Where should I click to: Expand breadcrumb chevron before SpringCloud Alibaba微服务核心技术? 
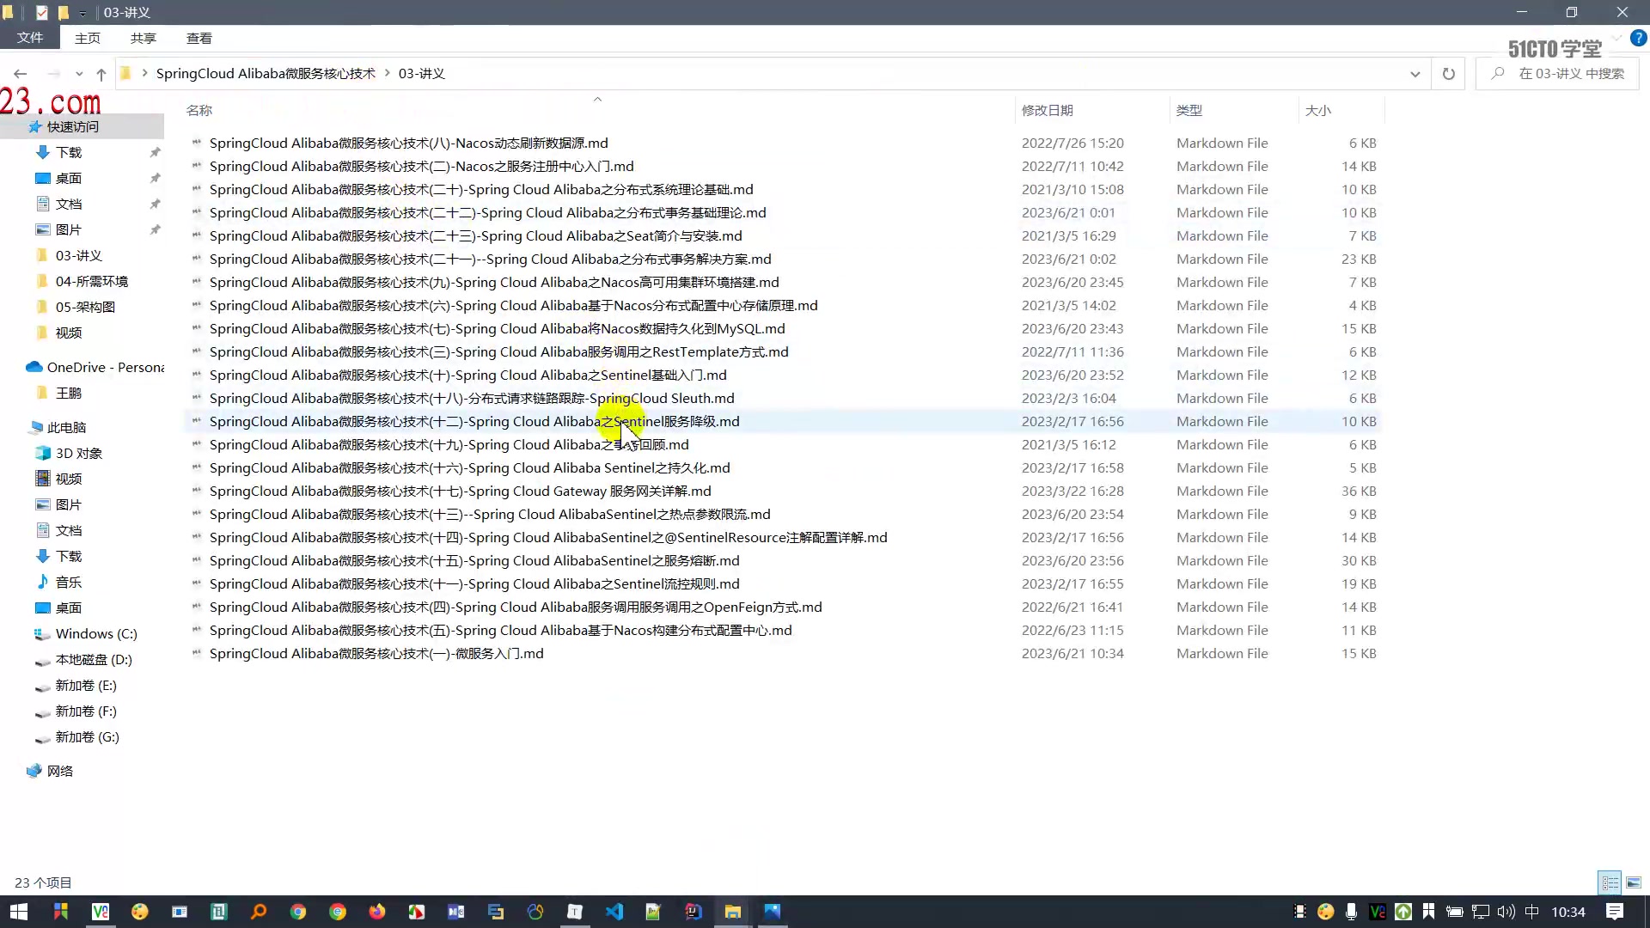pyautogui.click(x=144, y=74)
